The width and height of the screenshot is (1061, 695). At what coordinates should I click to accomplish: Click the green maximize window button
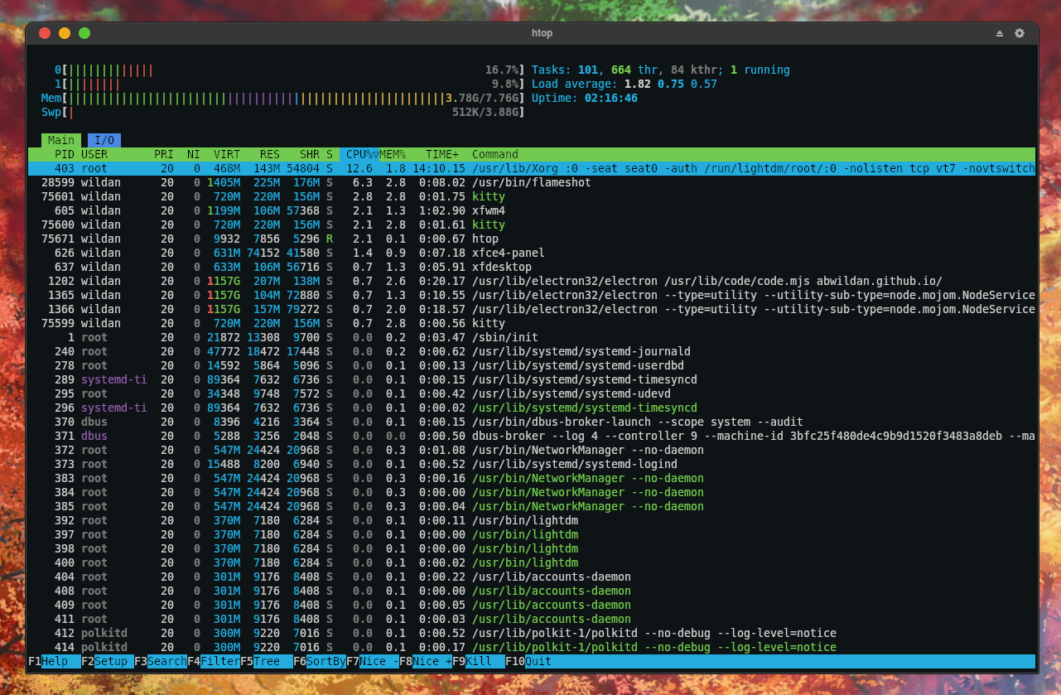tap(84, 33)
